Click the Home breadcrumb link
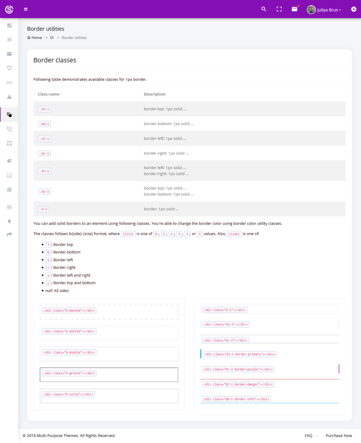361x443 pixels. tap(35, 38)
